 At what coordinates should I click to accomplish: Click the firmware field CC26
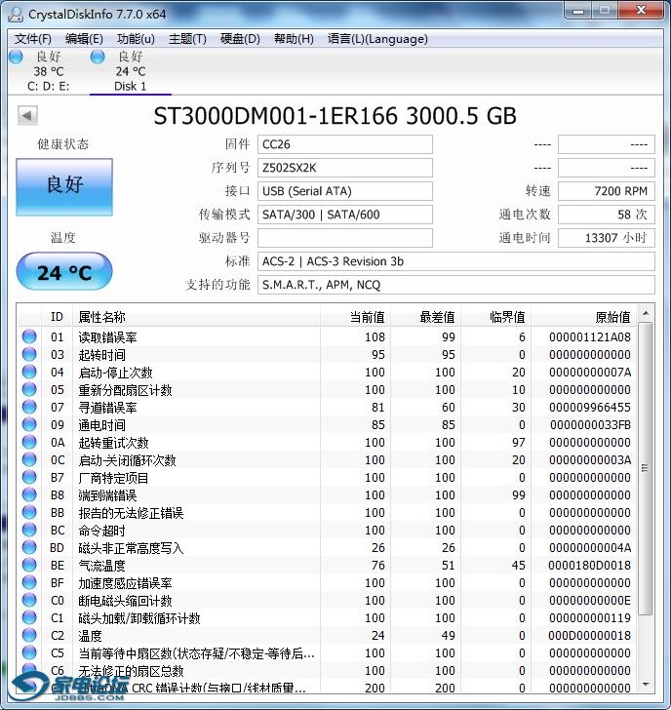345,144
